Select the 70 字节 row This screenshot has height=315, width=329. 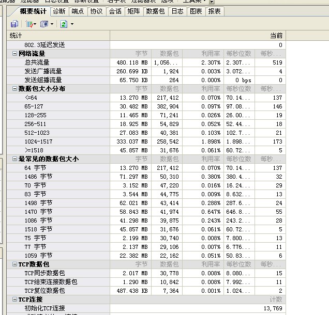point(146,185)
